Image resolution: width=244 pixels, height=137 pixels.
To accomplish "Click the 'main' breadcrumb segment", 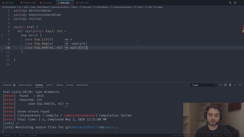I will (26, 7).
